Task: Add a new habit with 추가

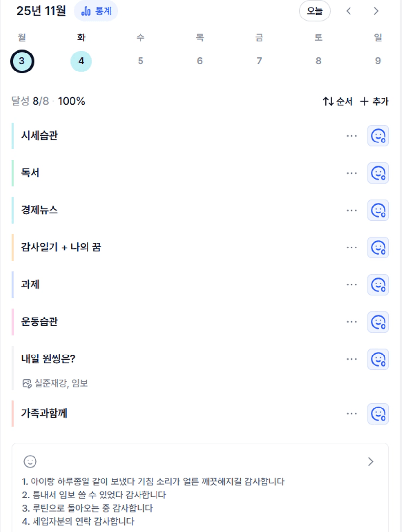Action: [x=374, y=102]
